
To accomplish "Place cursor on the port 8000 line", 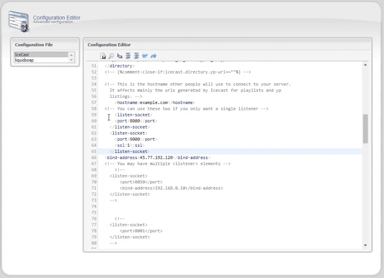I will pyautogui.click(x=136, y=121).
